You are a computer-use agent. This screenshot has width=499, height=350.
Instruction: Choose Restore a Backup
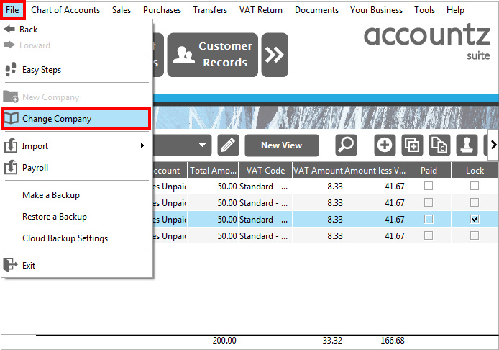(75, 217)
